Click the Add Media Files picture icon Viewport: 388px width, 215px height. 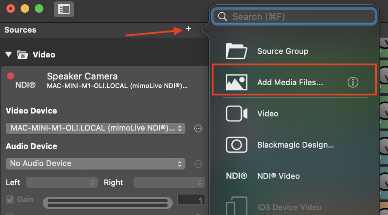pos(236,82)
